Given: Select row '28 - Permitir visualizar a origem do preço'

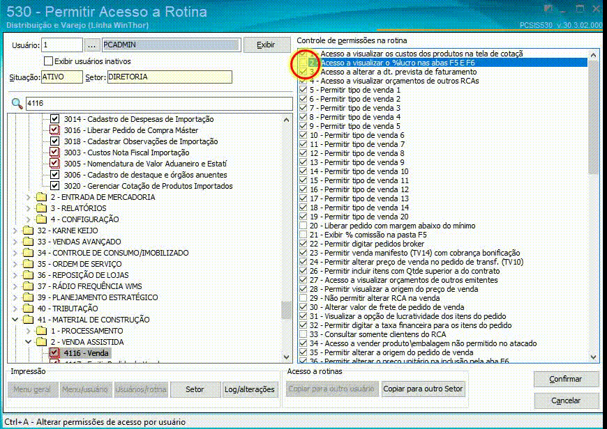Looking at the screenshot, I should [443, 289].
